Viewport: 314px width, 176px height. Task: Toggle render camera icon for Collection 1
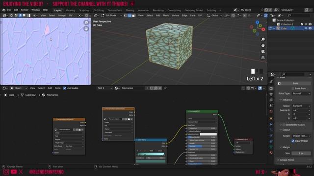310,24
